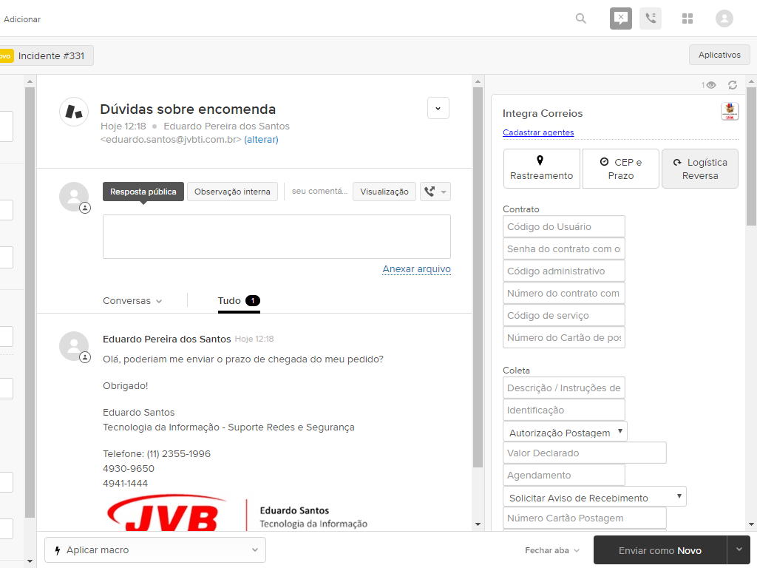Toggle the Aplicativos panel button
The height and width of the screenshot is (568, 757).
point(719,55)
